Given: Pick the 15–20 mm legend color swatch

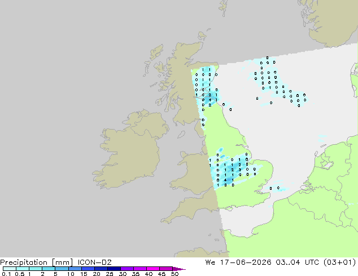Looking at the screenshot, I should [88, 269].
